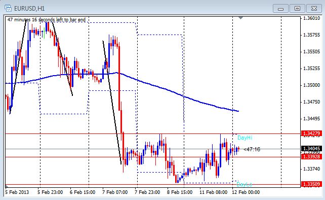325x200 pixels.
Task: Click the <47:16 bar timer label
Action: click(252, 149)
